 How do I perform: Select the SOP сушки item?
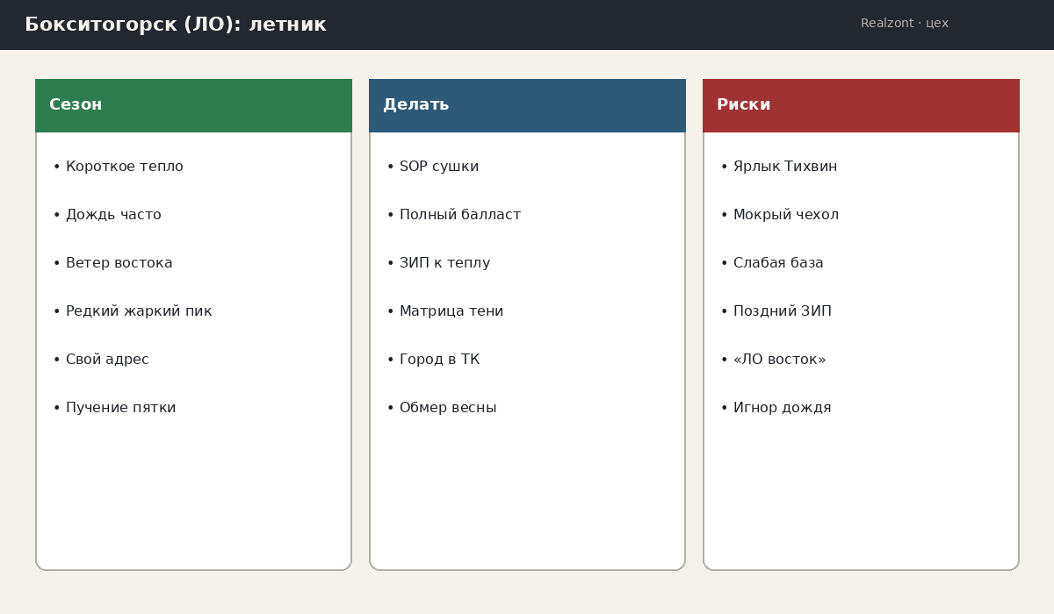[x=439, y=167]
